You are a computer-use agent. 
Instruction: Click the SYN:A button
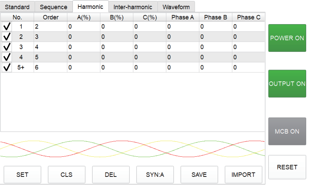(x=155, y=174)
